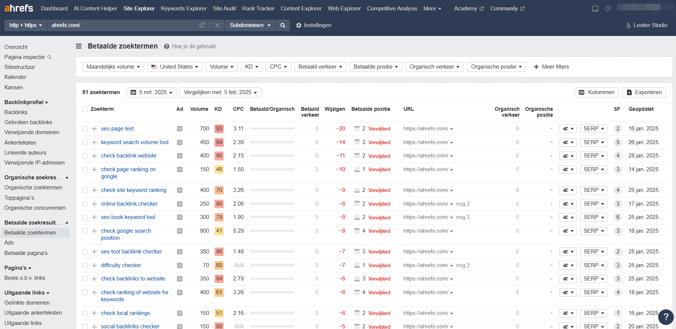Click the help question mark bubble
The width and height of the screenshot is (676, 329).
(x=666, y=317)
